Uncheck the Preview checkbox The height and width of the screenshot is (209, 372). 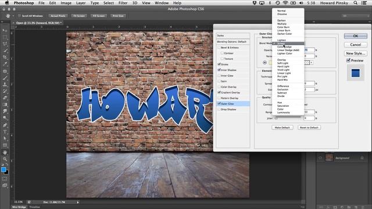tap(348, 60)
